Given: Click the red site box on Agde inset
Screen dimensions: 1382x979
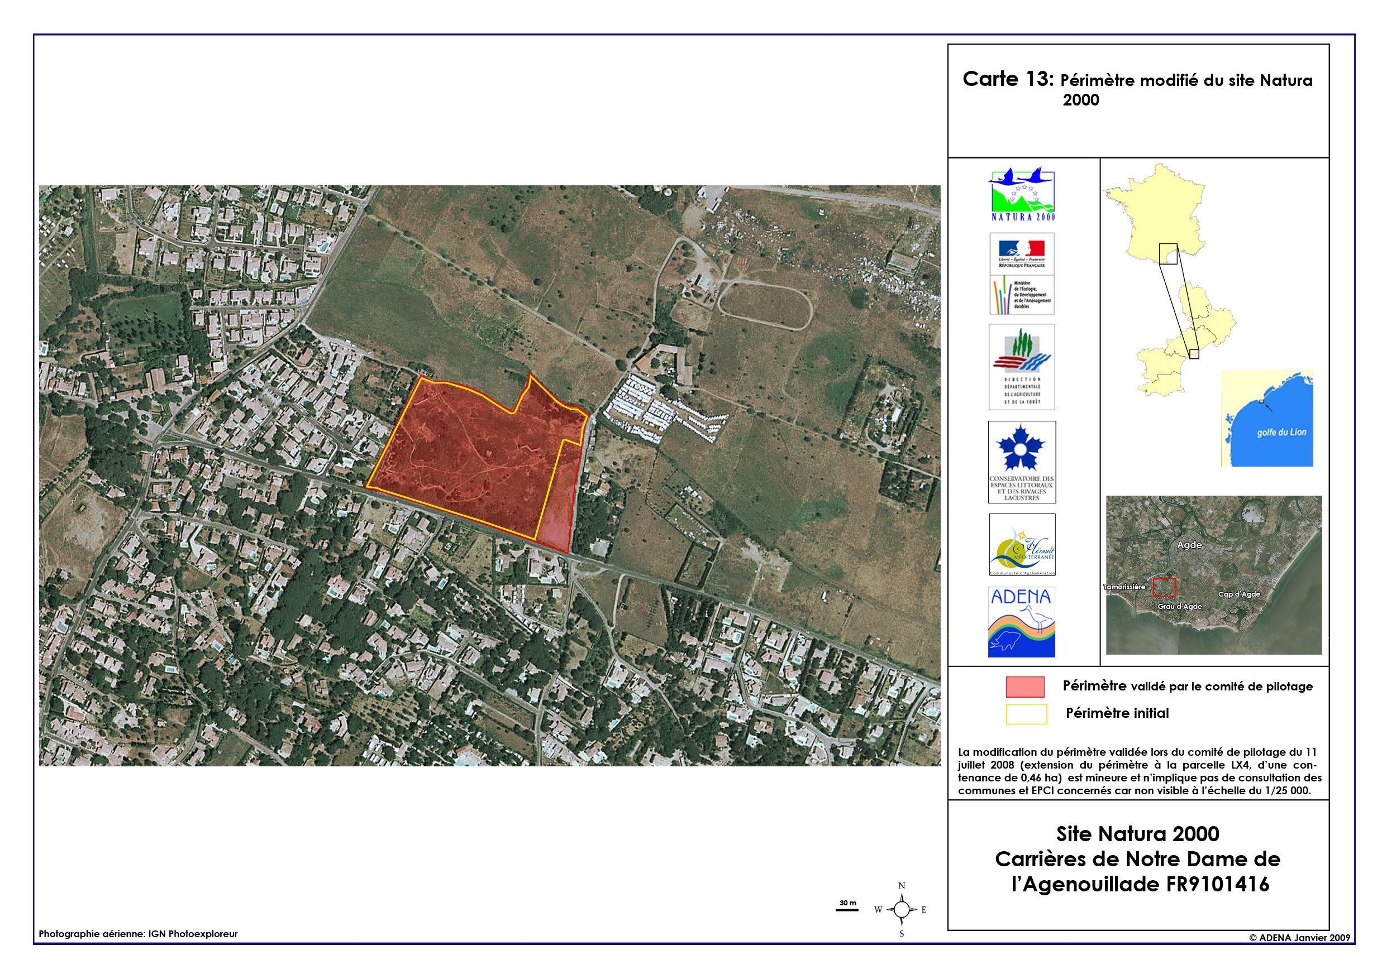Looking at the screenshot, I should [1164, 587].
